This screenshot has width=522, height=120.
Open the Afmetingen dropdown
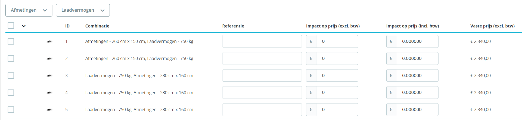click(x=29, y=10)
